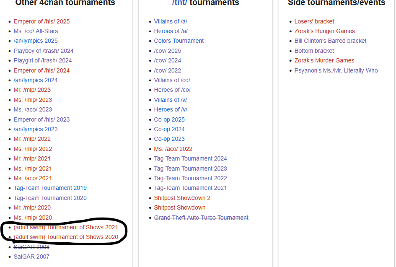Open Colors Tournament link
Screen dimensions: 396x267
click(x=179, y=41)
